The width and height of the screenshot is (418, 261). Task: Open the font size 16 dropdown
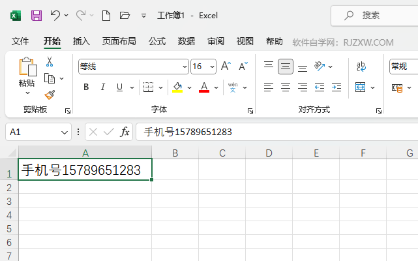coord(212,67)
